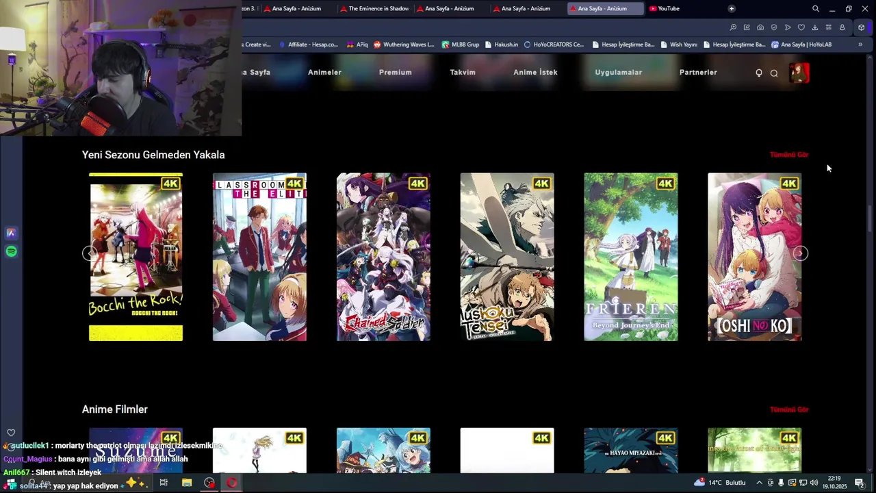This screenshot has height=493, width=876.
Task: Open the taskbar clock showing 22:19
Action: coord(834,483)
